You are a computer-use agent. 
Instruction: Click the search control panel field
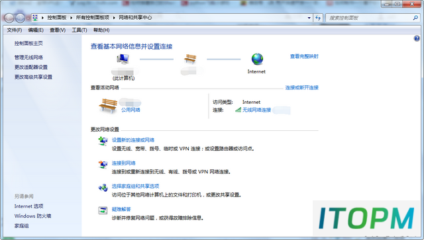click(x=370, y=18)
